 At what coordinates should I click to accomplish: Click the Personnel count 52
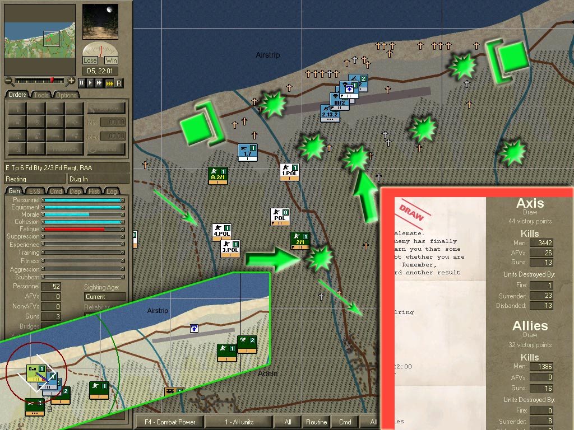point(51,286)
